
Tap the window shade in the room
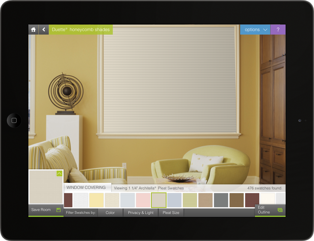(170, 80)
